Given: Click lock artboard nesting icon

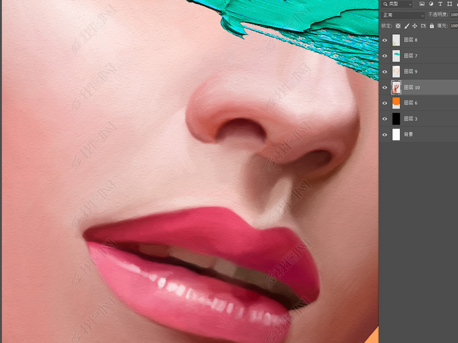Looking at the screenshot, I should tap(423, 26).
